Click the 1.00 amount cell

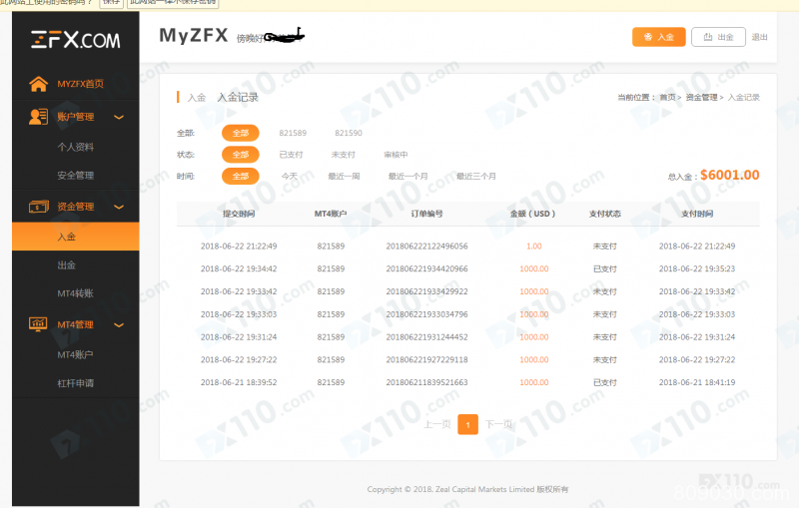click(534, 246)
